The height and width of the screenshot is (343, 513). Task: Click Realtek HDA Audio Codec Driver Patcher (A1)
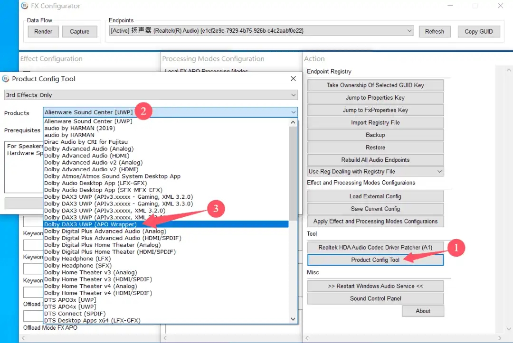point(375,247)
